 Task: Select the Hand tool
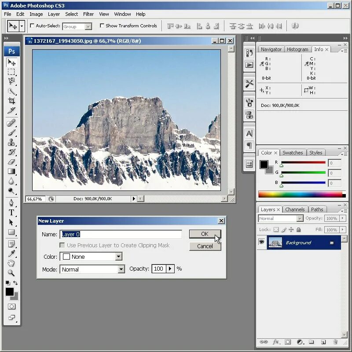tap(11, 263)
